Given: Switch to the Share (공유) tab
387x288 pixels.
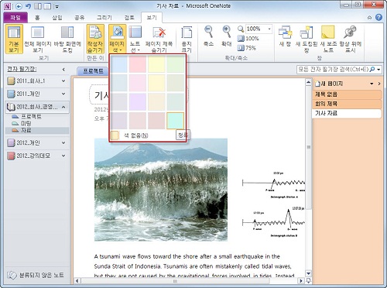Looking at the screenshot, I should (x=80, y=18).
